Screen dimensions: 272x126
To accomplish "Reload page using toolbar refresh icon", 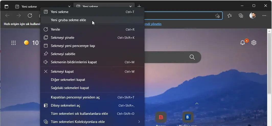I will [x=30, y=16].
